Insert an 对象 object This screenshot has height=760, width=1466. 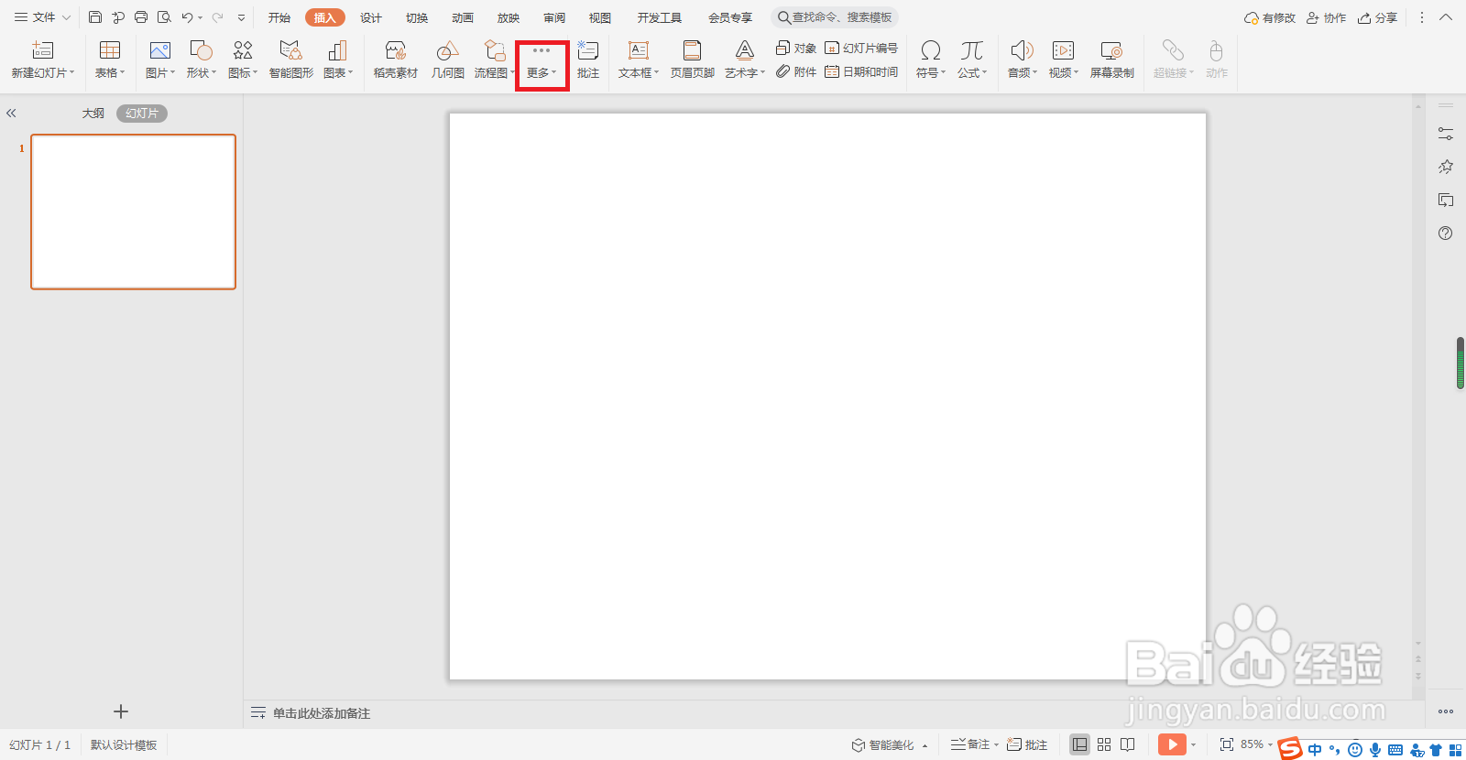pyautogui.click(x=795, y=48)
